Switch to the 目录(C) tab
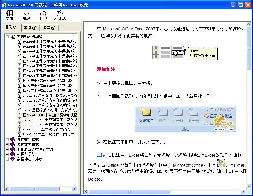The image size is (253, 196). [x=11, y=27]
